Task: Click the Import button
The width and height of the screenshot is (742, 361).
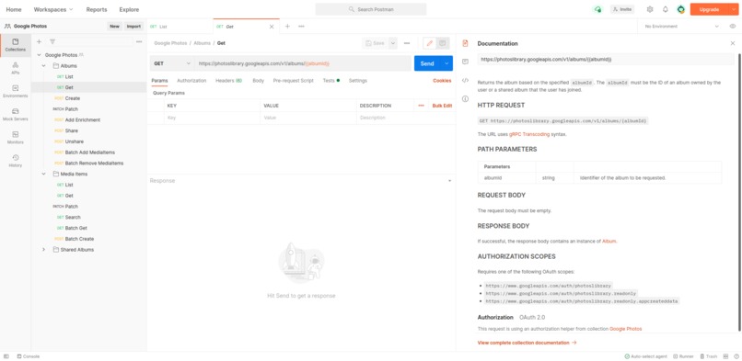Action: pos(133,27)
